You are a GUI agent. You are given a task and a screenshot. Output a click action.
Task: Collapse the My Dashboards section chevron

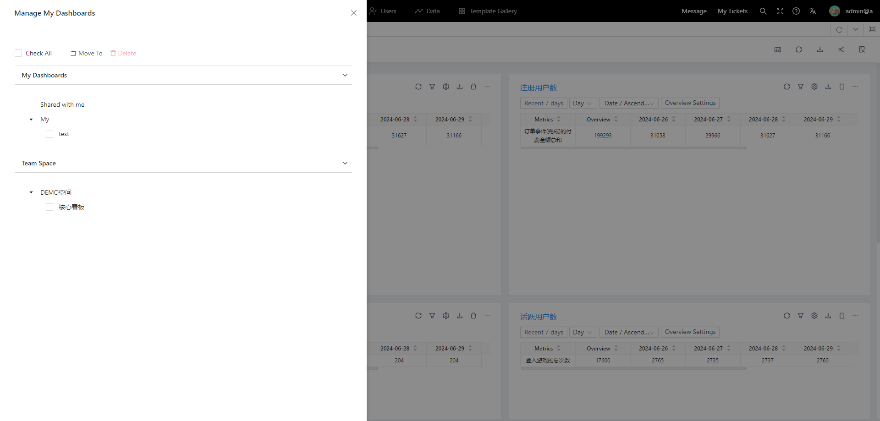[x=345, y=75]
